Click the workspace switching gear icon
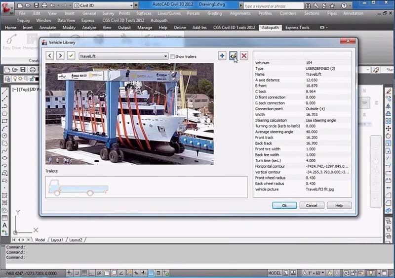This screenshot has width=395, height=278. click(347, 273)
